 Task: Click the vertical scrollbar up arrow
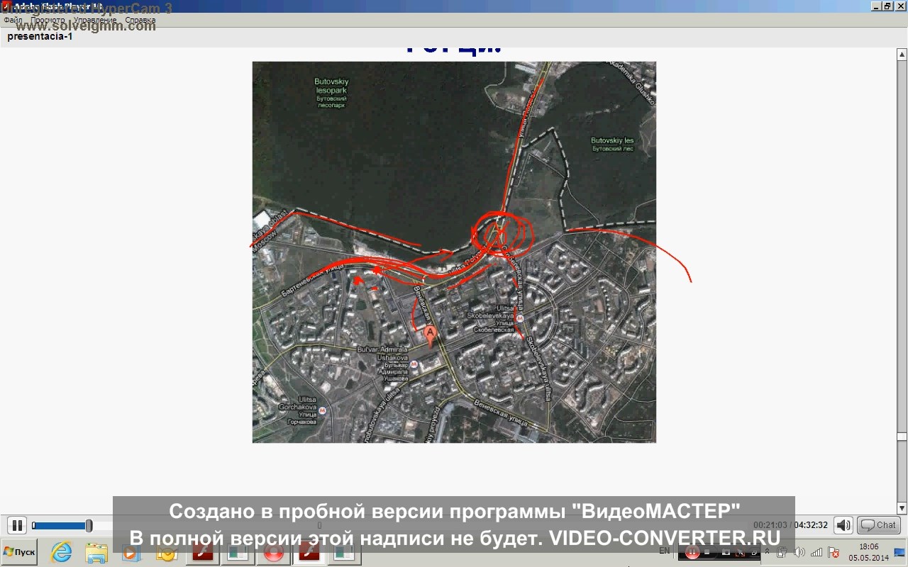pyautogui.click(x=902, y=54)
